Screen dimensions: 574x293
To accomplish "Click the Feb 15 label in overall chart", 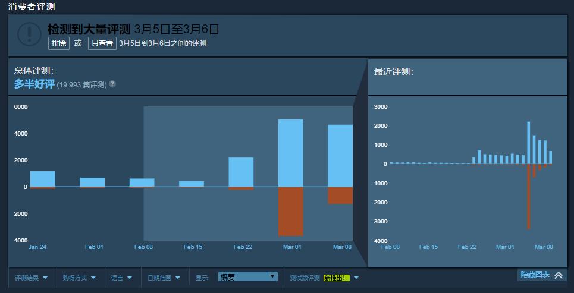I will point(193,247).
